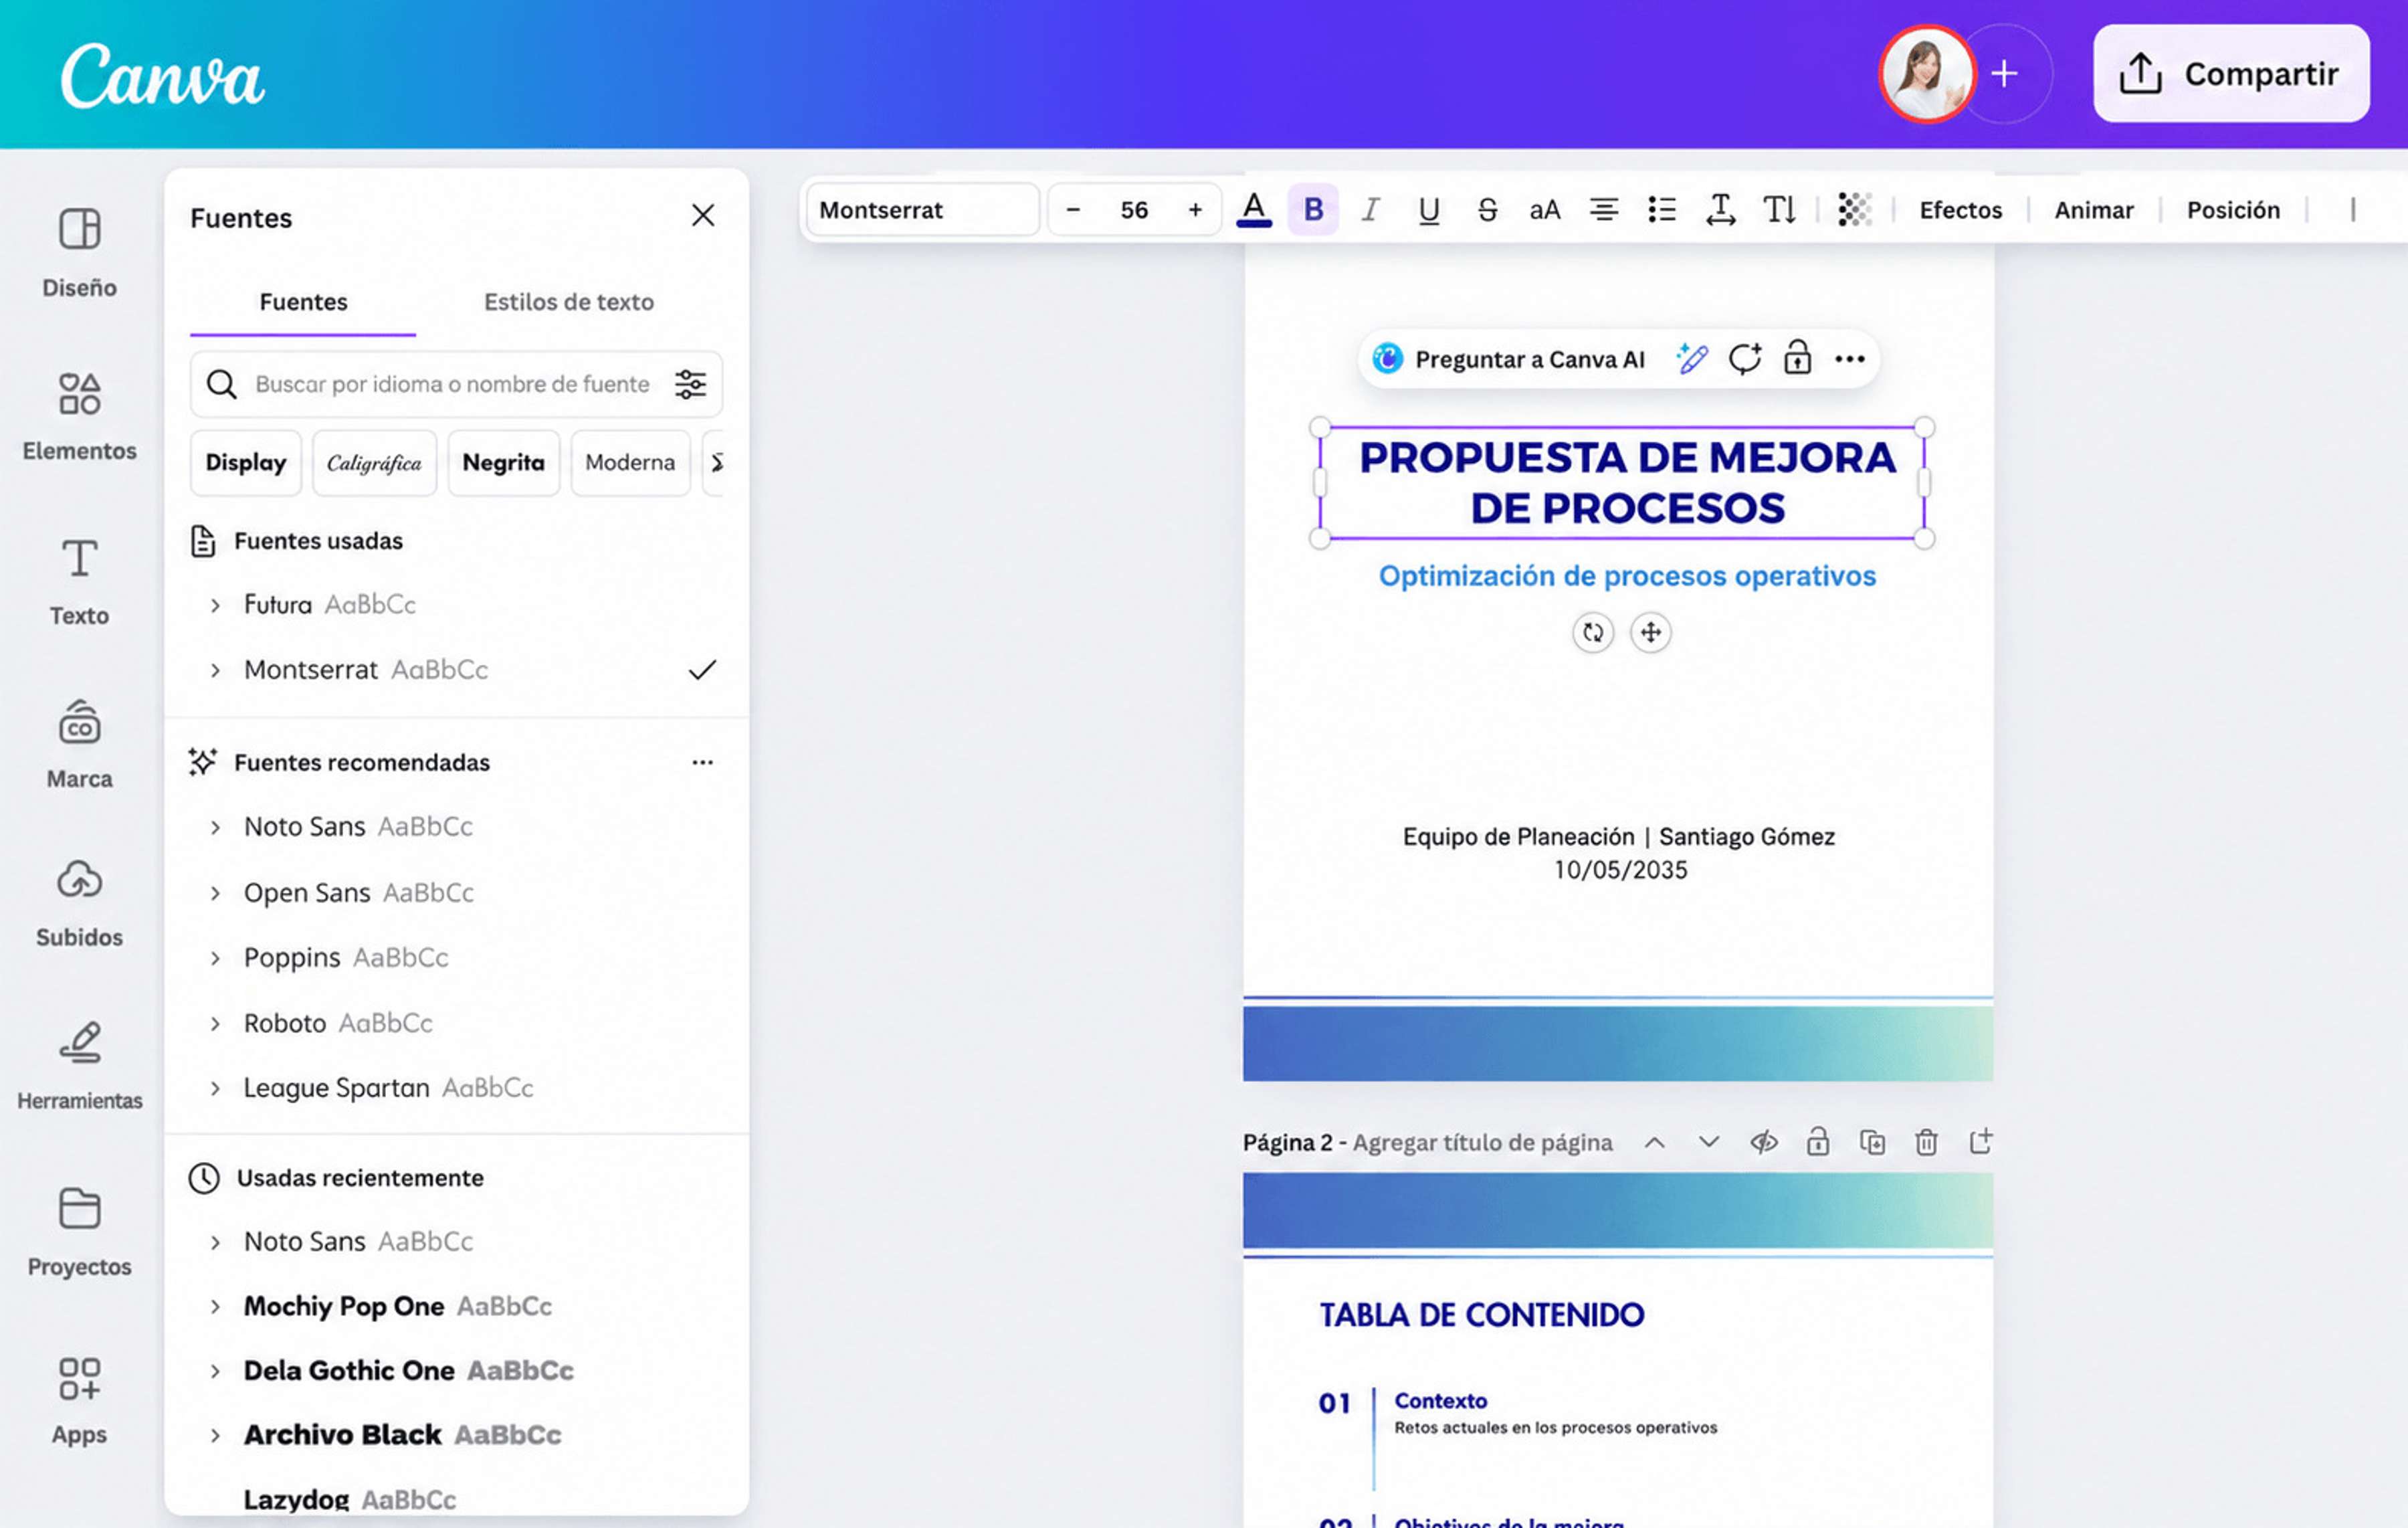2408x1528 pixels.
Task: Click the font size value 56
Action: (1134, 210)
